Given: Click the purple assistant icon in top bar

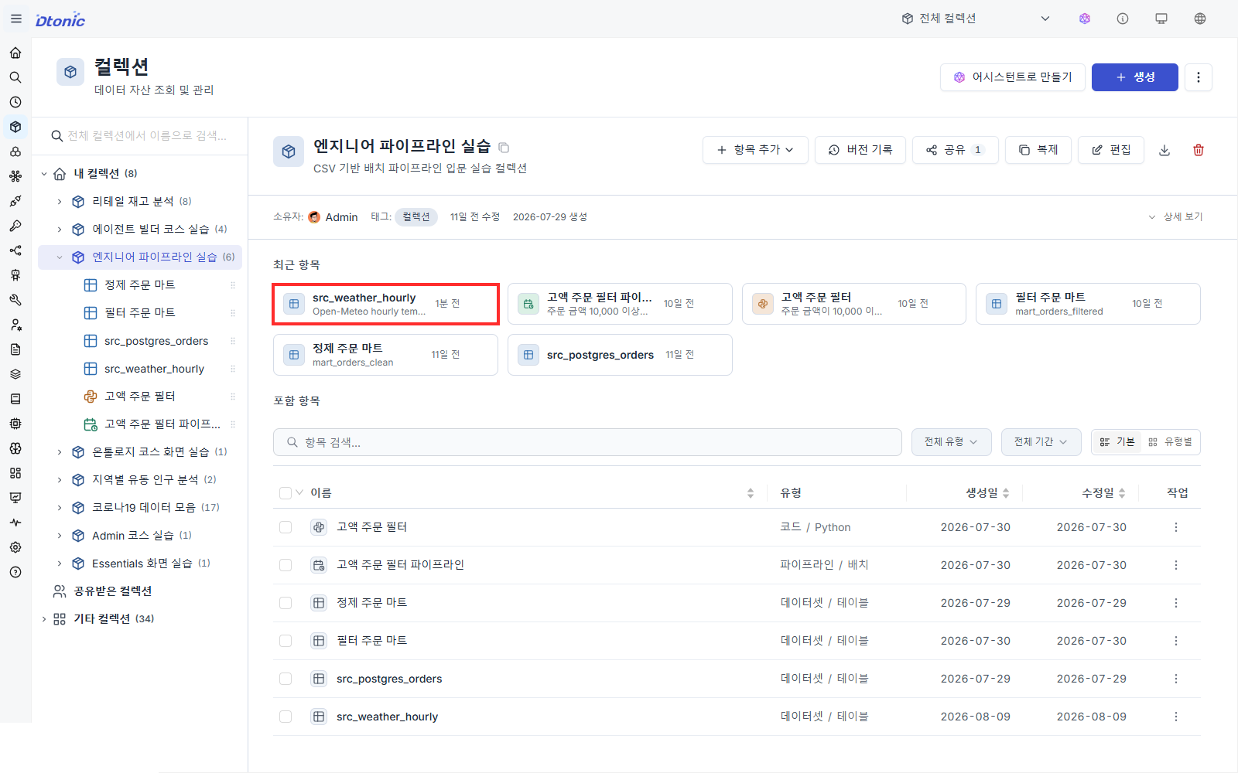Looking at the screenshot, I should point(1085,19).
